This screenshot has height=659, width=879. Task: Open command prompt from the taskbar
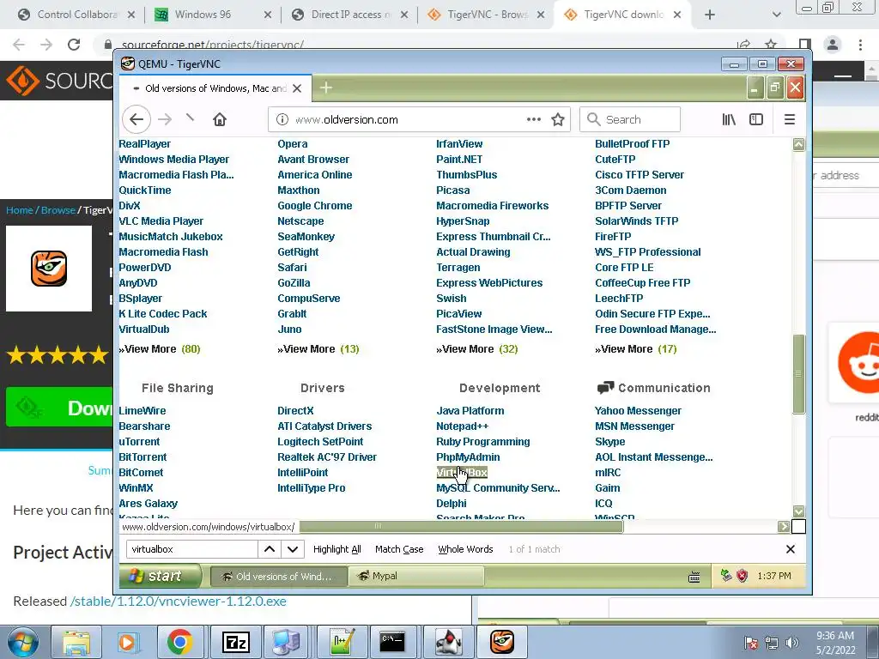pos(391,642)
